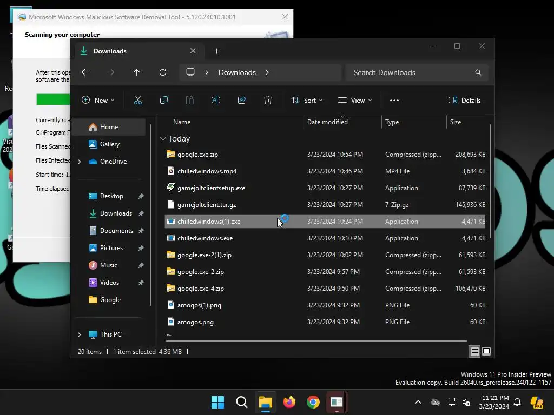Screen dimensions: 554x415
Task: Go up one folder level
Action: coord(137,72)
